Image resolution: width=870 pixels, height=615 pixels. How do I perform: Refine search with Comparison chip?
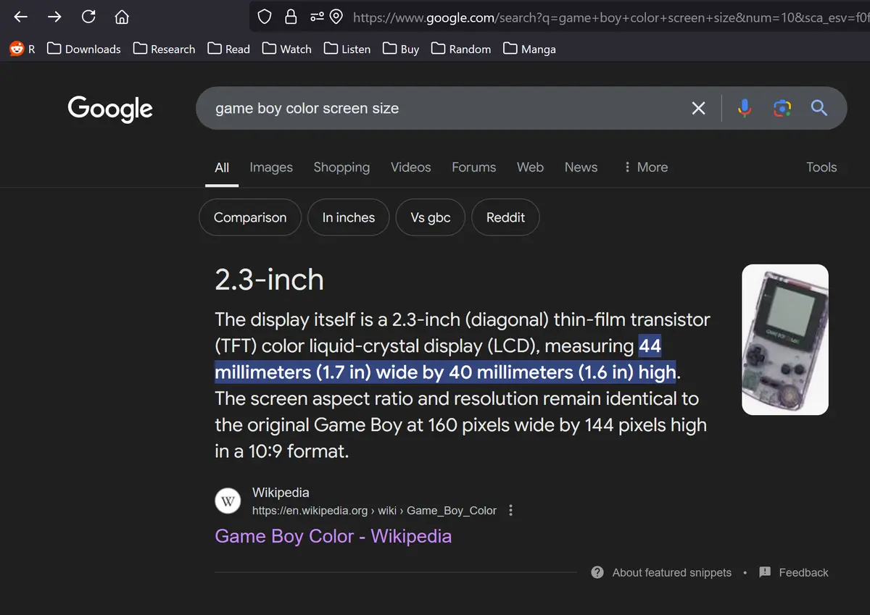pyautogui.click(x=250, y=217)
